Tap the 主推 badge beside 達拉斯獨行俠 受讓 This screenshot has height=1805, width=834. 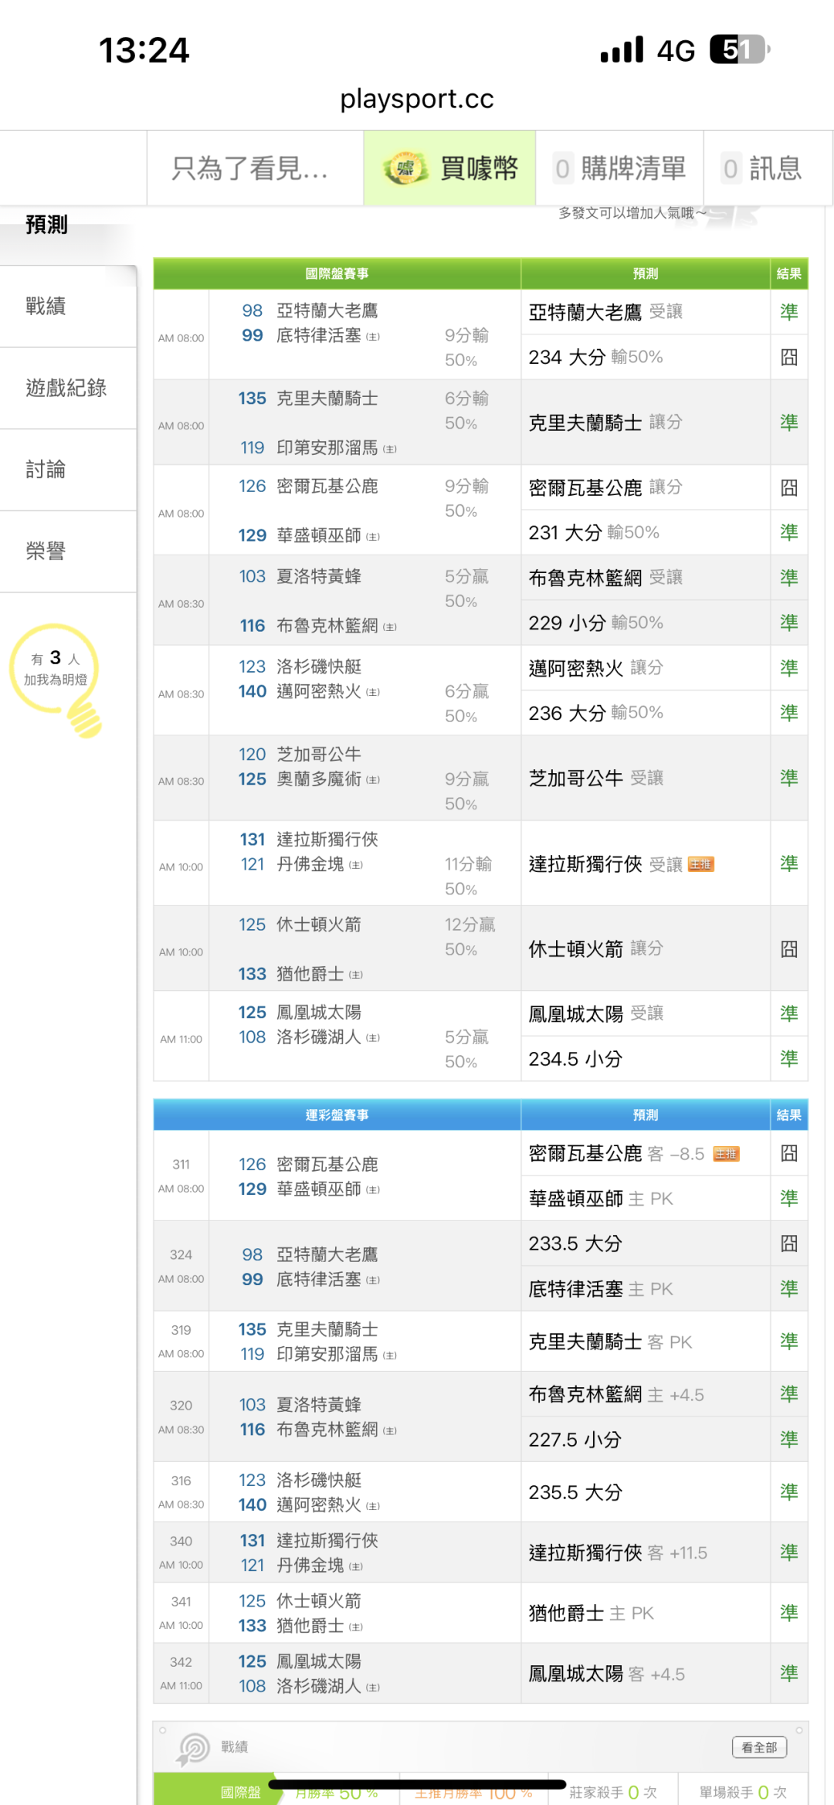(x=700, y=864)
